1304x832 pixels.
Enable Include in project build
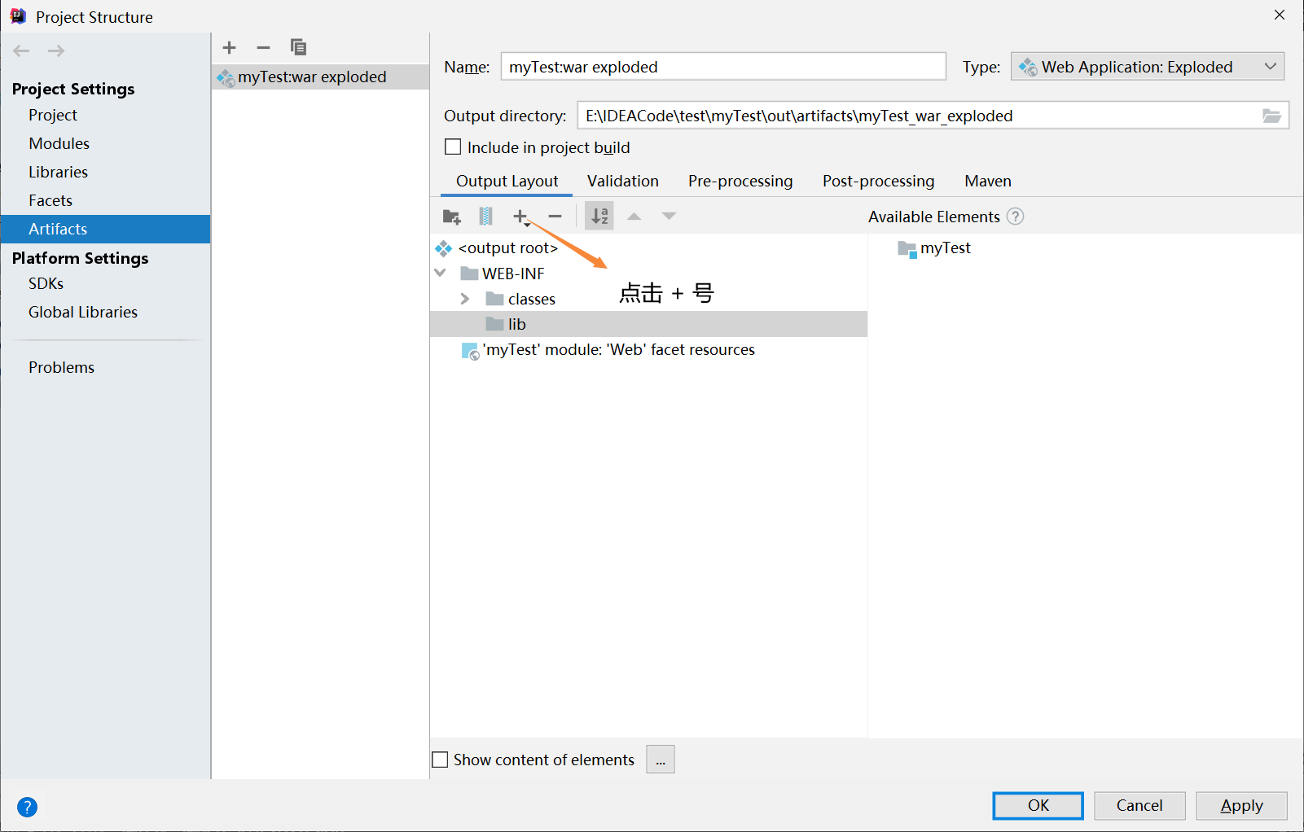(453, 147)
